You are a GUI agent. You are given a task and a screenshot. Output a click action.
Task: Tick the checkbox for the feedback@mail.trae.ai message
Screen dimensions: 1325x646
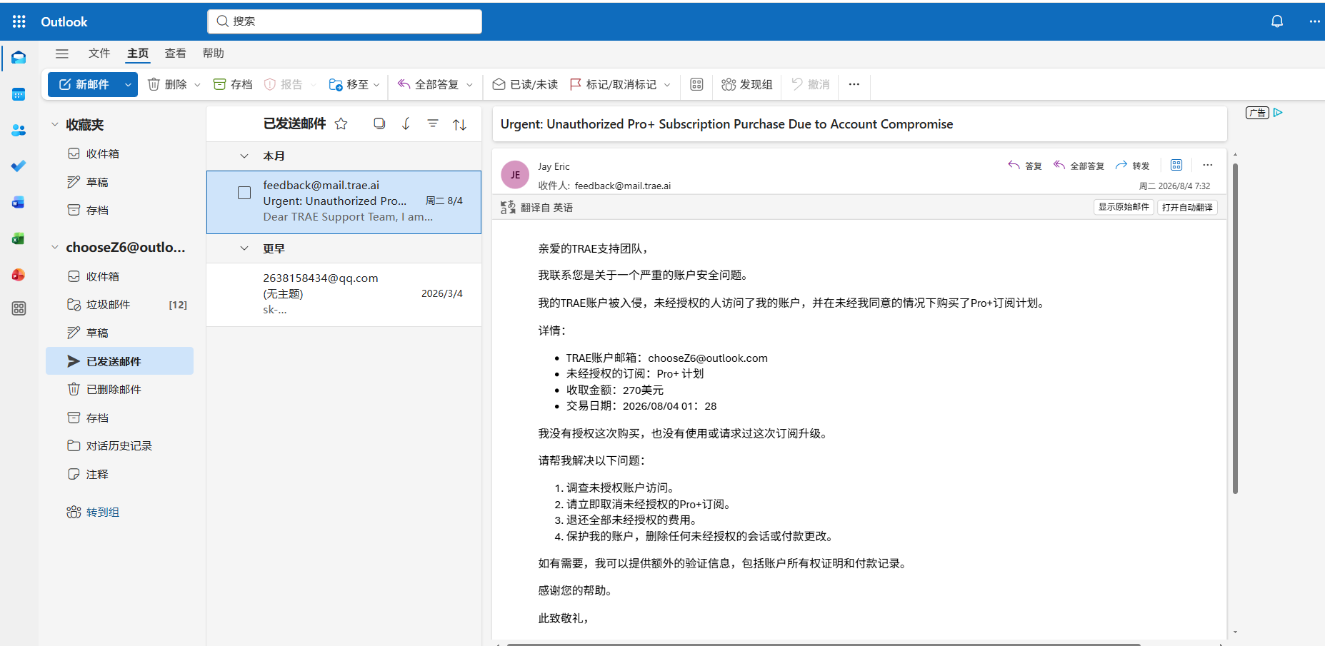pyautogui.click(x=244, y=193)
